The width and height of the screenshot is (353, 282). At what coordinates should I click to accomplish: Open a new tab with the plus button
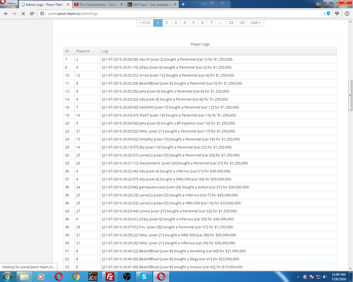pyautogui.click(x=183, y=4)
